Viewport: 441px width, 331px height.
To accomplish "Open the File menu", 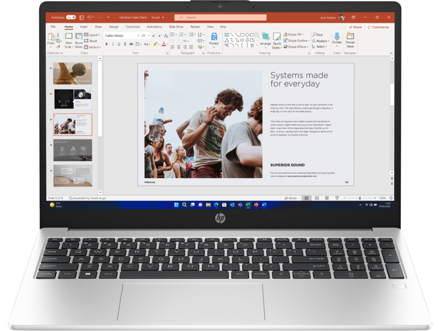I will tap(53, 26).
